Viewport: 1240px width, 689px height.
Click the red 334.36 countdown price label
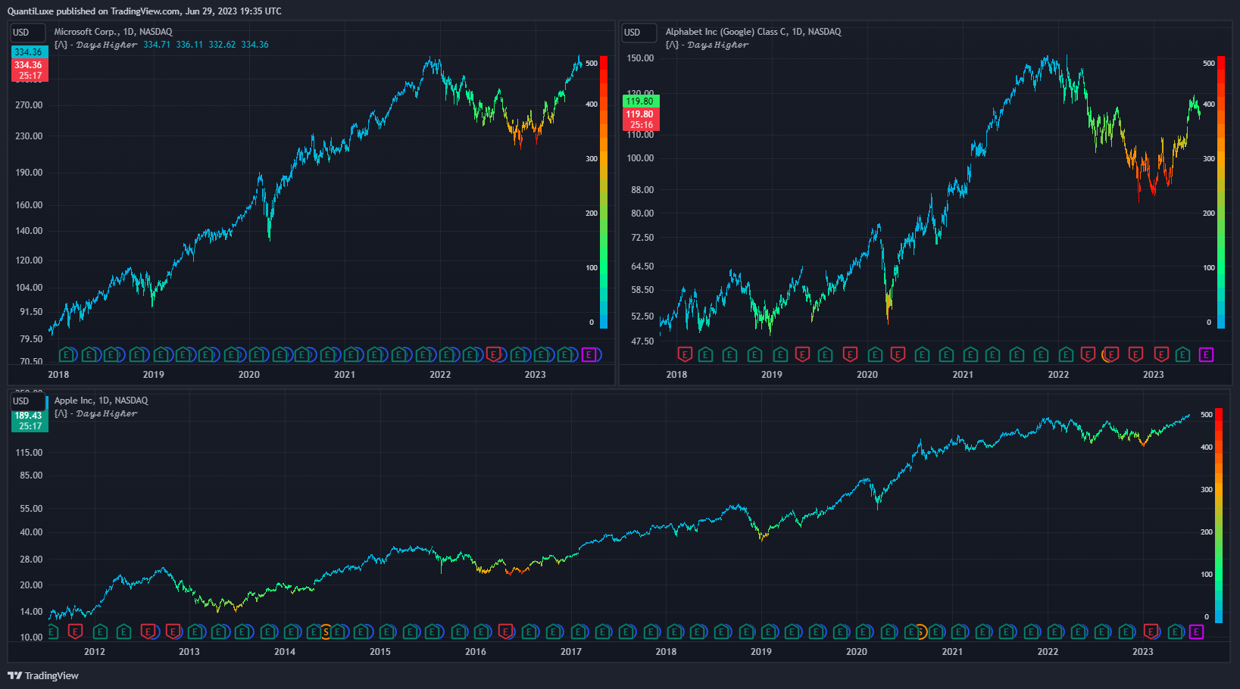pos(30,70)
